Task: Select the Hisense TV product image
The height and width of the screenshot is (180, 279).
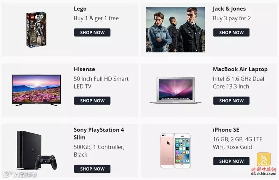Action: click(x=36, y=90)
